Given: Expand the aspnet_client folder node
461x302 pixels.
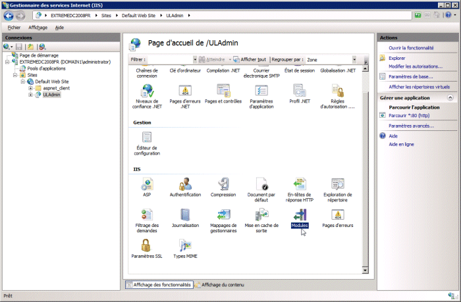Looking at the screenshot, I should tap(30, 88).
